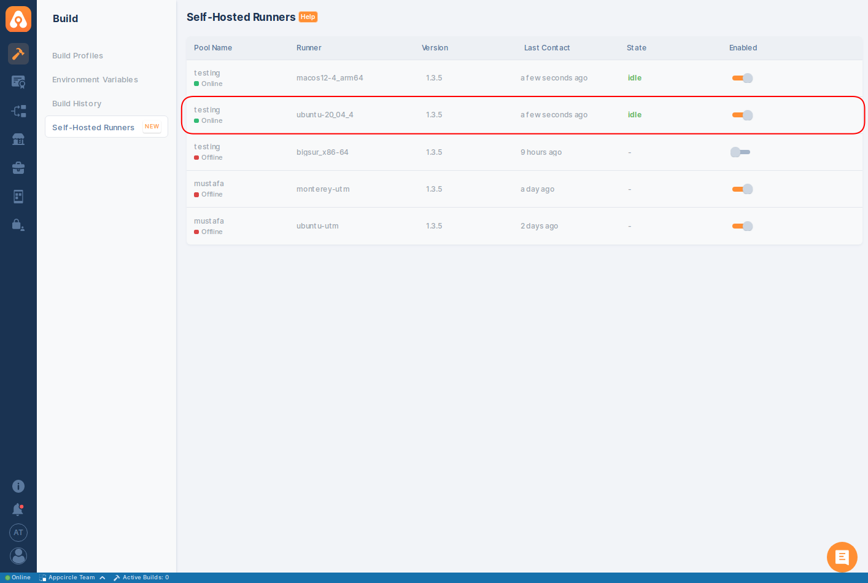
Task: Click version 1.3.5 in ubuntu-utm row
Action: tap(434, 226)
